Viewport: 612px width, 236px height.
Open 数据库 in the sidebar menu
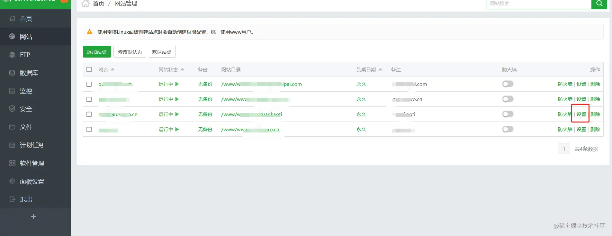[35, 73]
